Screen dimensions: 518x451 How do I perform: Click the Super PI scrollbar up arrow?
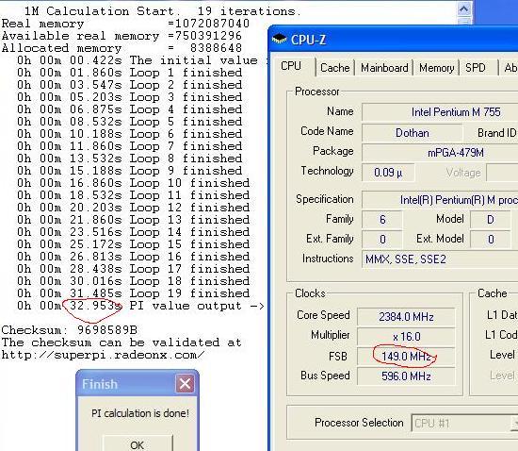point(463,9)
